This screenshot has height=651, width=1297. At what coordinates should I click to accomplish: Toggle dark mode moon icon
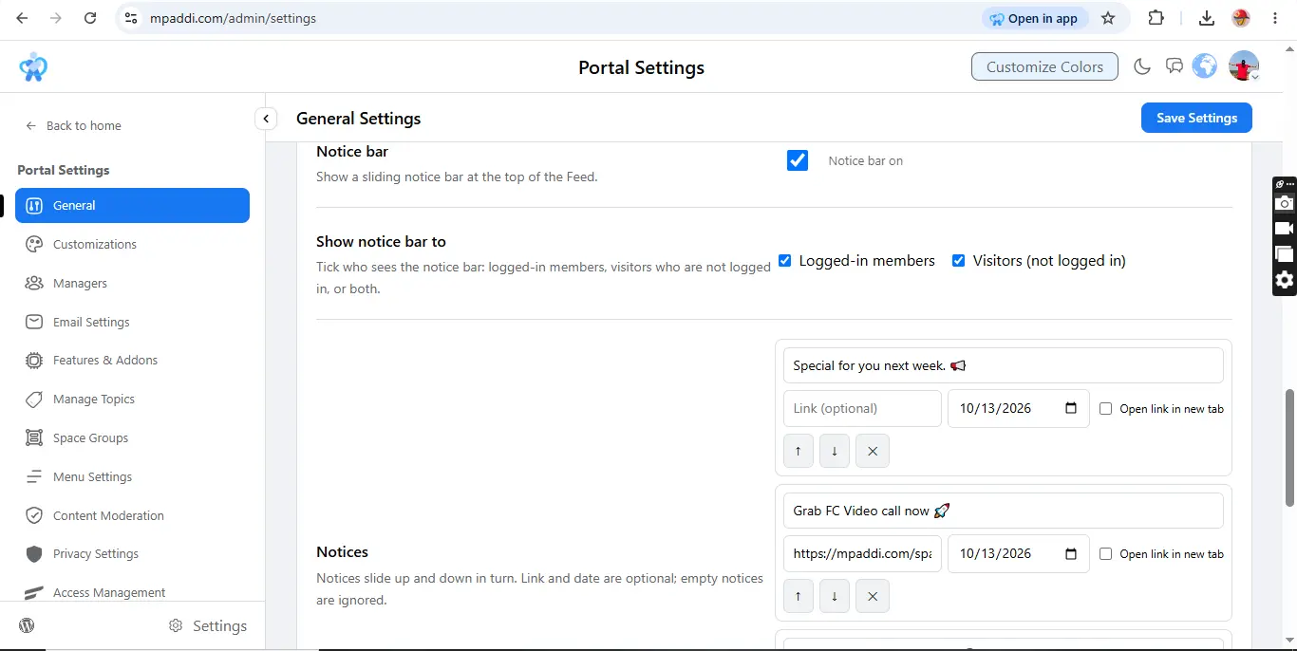1142,66
